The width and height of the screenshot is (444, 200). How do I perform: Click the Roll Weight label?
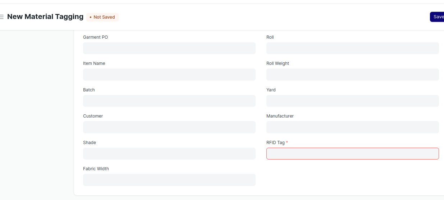pyautogui.click(x=278, y=63)
